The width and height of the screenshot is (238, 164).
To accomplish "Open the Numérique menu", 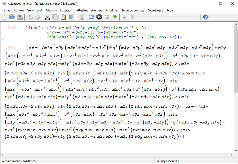I will point(155,10).
